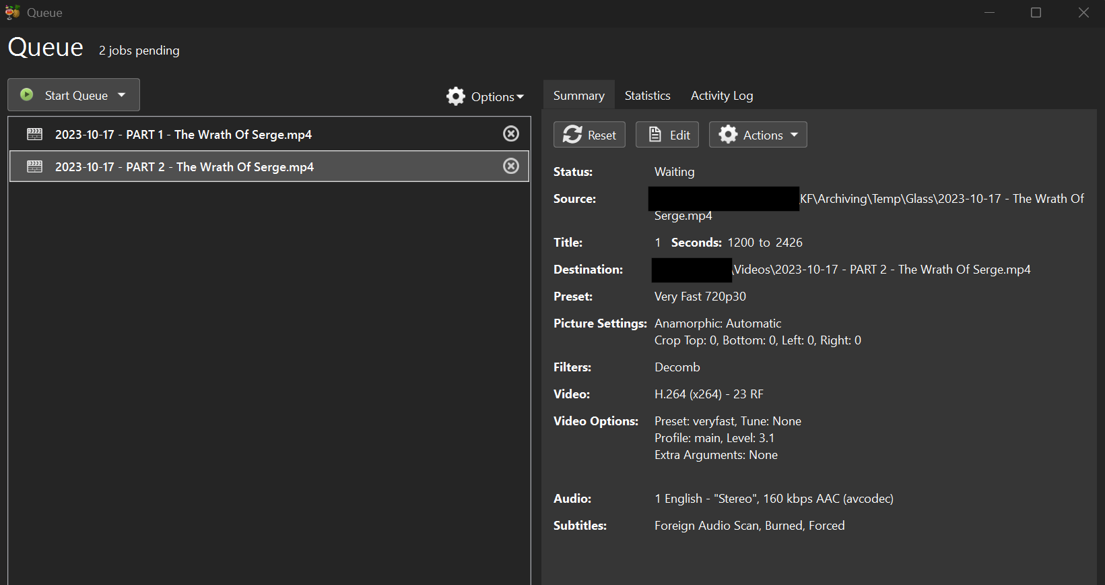Select the PART 1 queue job row
The image size is (1105, 585).
point(269,133)
